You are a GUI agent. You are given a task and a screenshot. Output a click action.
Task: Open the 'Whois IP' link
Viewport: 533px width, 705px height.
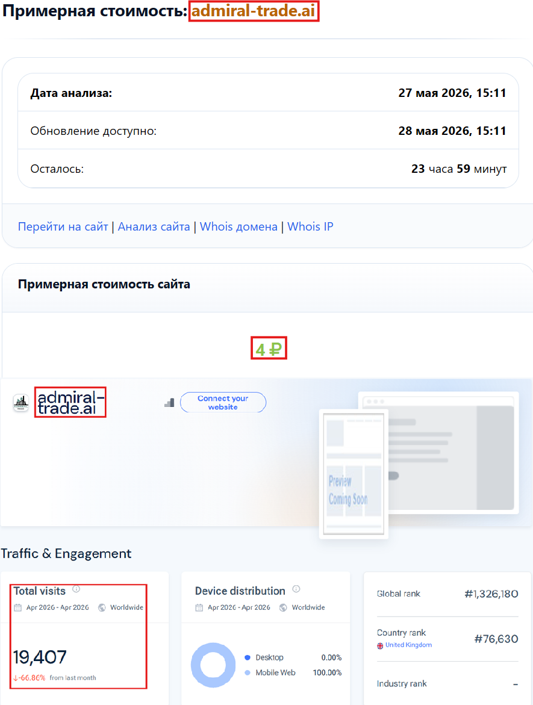[x=310, y=226]
